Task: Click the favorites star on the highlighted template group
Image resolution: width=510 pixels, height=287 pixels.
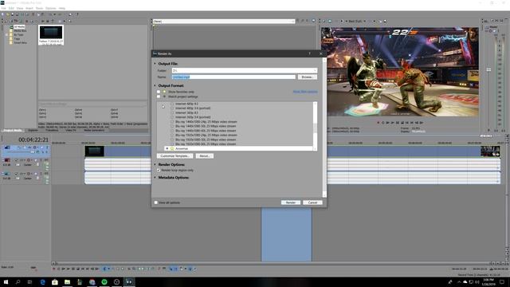Action: click(x=172, y=148)
